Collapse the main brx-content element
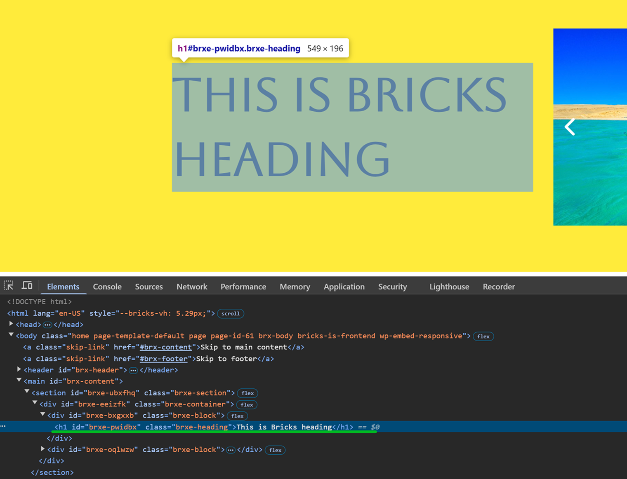The width and height of the screenshot is (627, 479). point(19,380)
